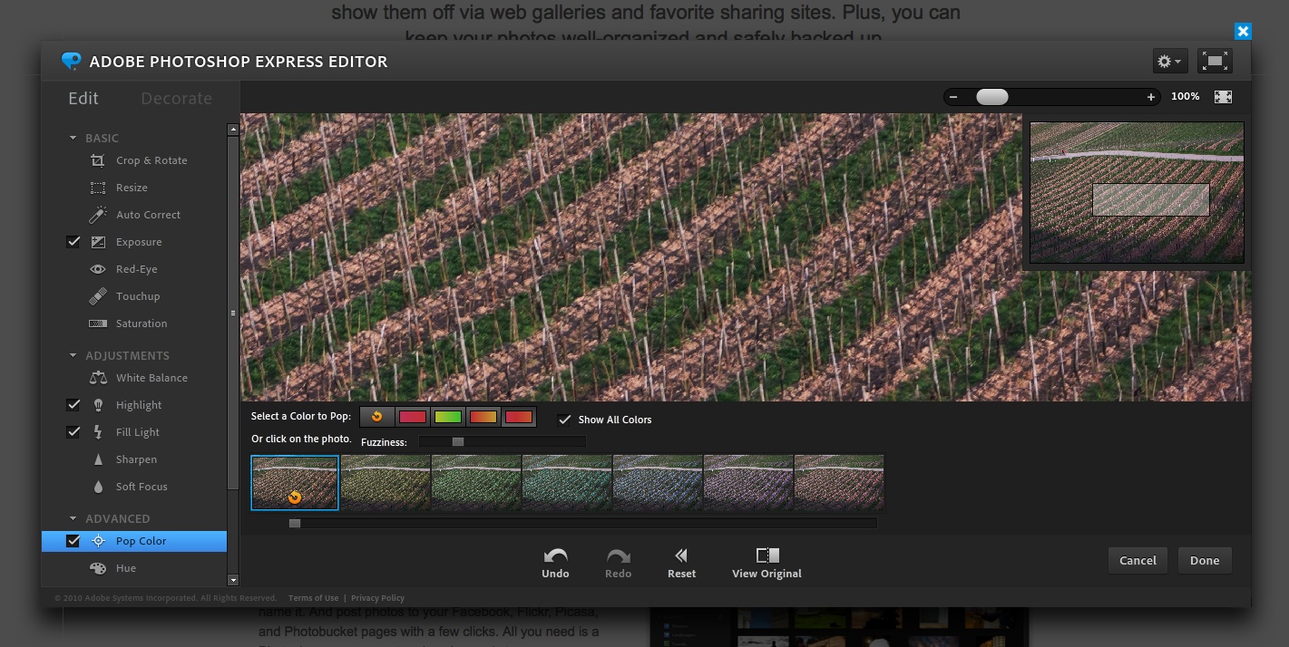Select the Red-Eye tool icon
The width and height of the screenshot is (1289, 647).
(98, 269)
